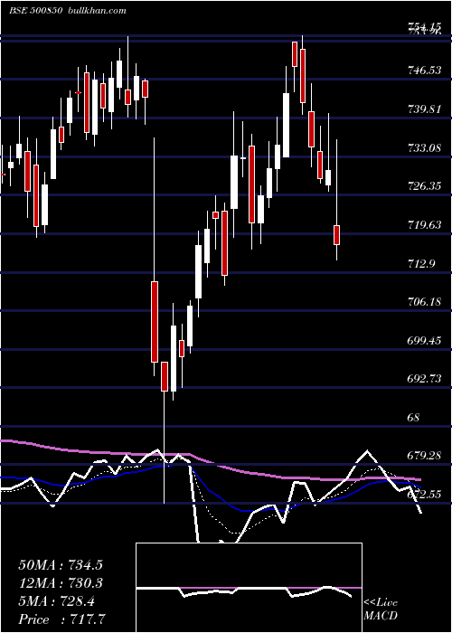
Task: Click the 679.28 price axis label
Action: [x=425, y=456]
